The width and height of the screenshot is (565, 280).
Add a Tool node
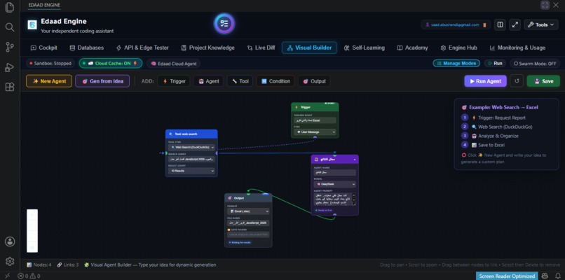click(240, 81)
